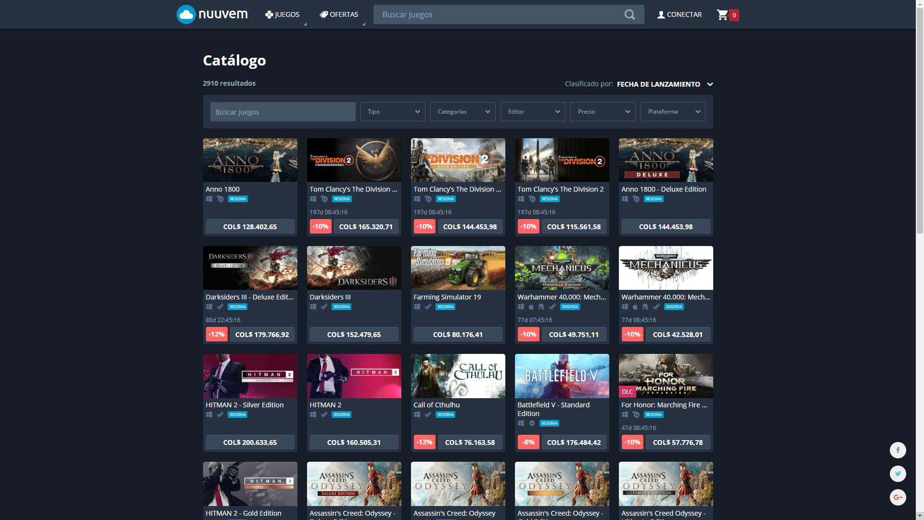Open the Tipo filter dropdown

coord(392,112)
